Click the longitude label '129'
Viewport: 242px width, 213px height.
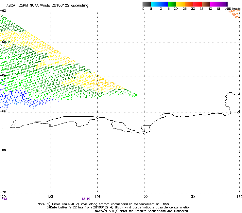tap(145, 197)
